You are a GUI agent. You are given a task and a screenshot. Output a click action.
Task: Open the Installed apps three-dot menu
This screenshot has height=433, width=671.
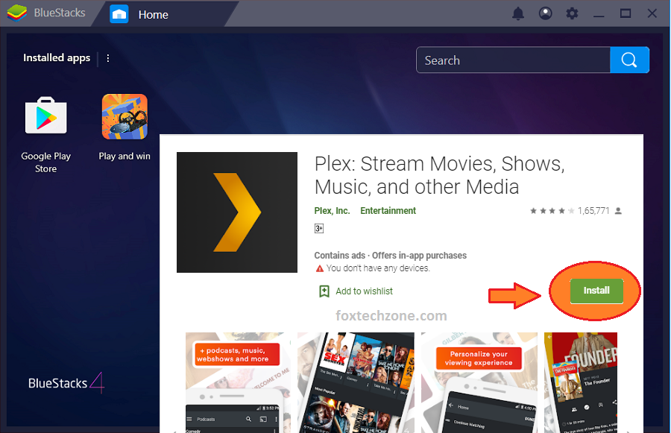click(x=108, y=58)
